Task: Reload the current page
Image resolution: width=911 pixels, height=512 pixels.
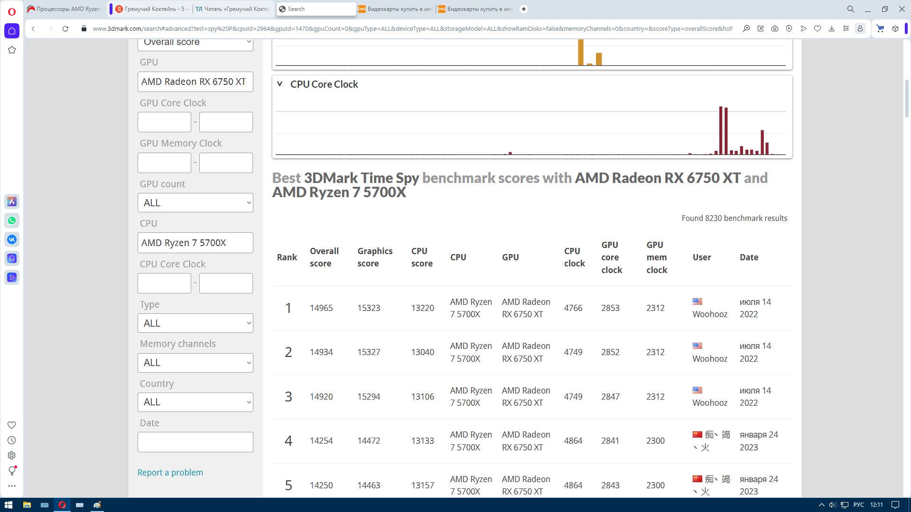Action: click(65, 28)
